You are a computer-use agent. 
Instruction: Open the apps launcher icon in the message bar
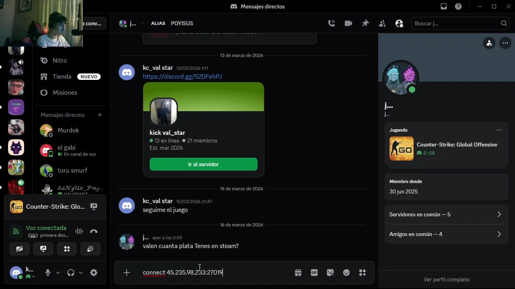tap(363, 273)
